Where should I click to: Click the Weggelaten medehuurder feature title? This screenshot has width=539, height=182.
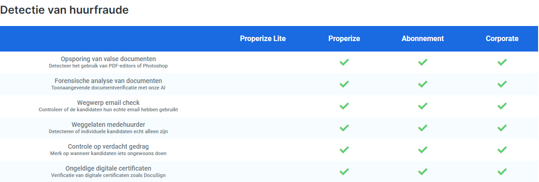(x=108, y=125)
